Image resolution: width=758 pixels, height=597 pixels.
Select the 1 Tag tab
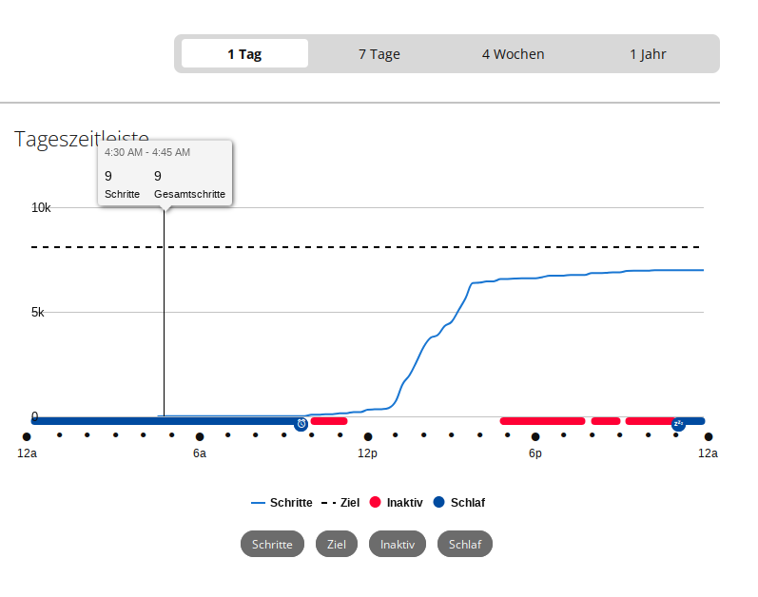pos(244,53)
